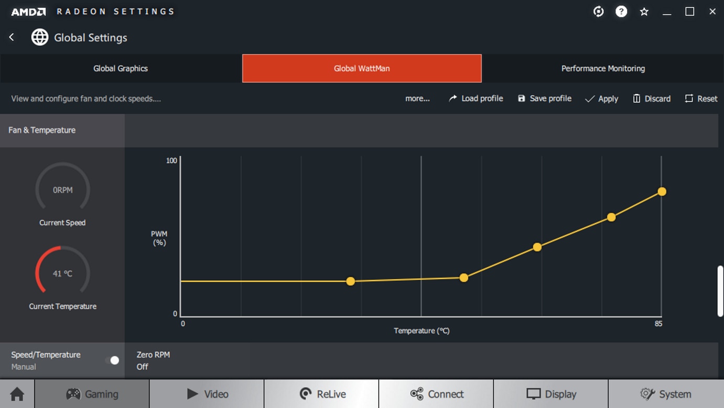
Task: Toggle the Speed/Temperature Manual switch
Action: 112,360
